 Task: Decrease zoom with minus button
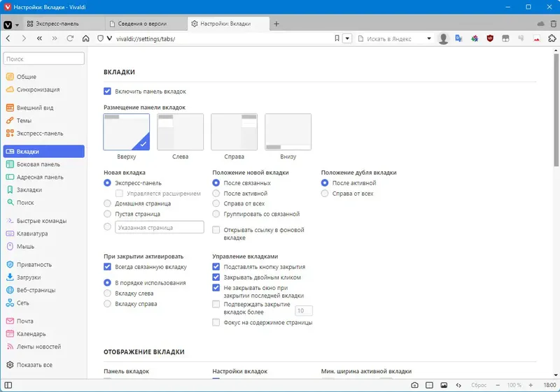tap(498, 385)
